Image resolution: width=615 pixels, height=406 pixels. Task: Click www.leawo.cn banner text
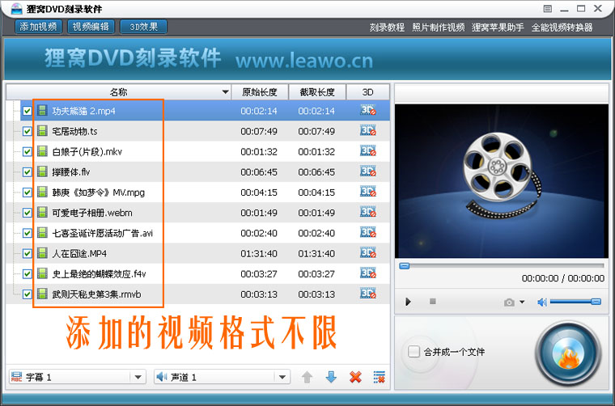pos(304,61)
